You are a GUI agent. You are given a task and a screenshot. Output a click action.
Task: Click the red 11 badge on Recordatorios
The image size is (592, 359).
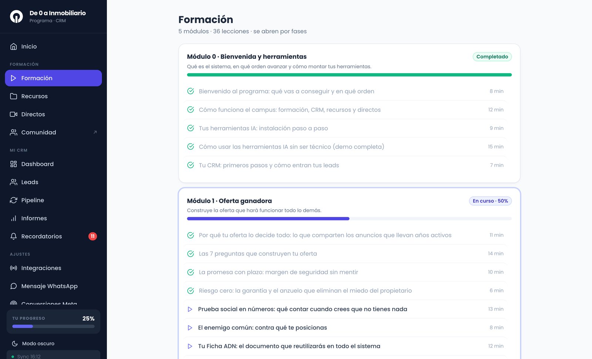92,236
